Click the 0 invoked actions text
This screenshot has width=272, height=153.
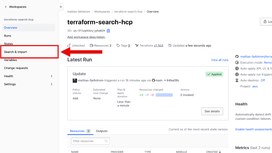click(x=187, y=95)
